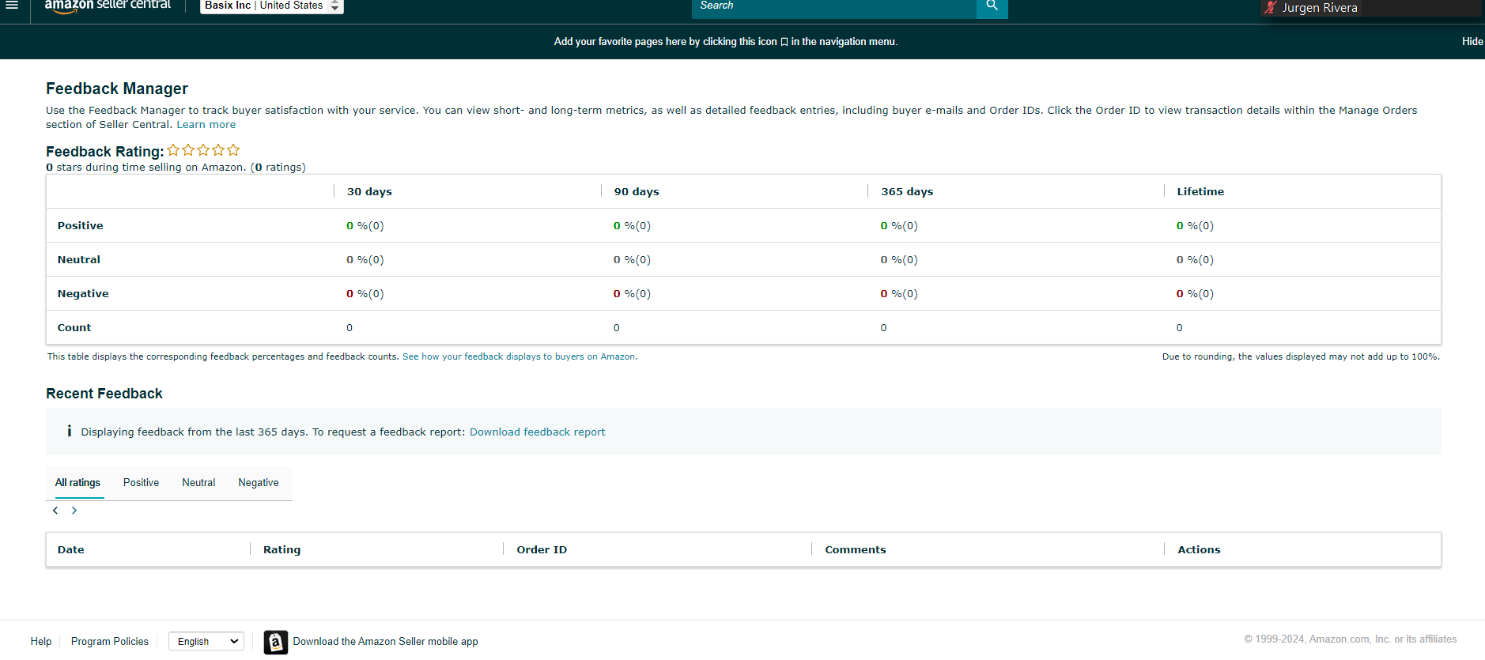Click the fifth feedback rating star
Image resolution: width=1485 pixels, height=660 pixels.
(x=233, y=150)
